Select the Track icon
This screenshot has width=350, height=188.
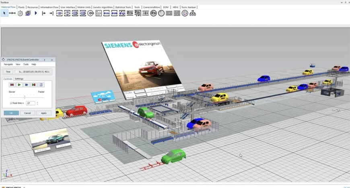pos(169,13)
